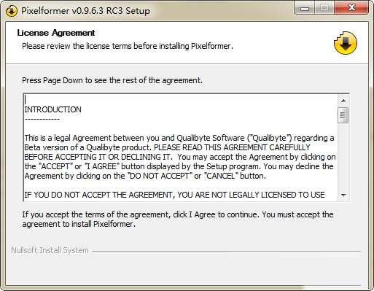374x291 pixels.
Task: Click the 'Please review the license terms' subtitle
Action: point(128,46)
